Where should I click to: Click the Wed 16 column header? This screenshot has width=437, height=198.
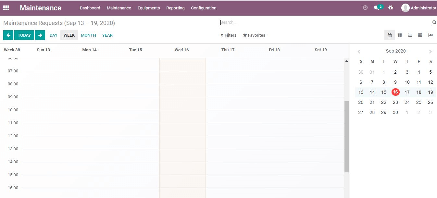click(181, 50)
